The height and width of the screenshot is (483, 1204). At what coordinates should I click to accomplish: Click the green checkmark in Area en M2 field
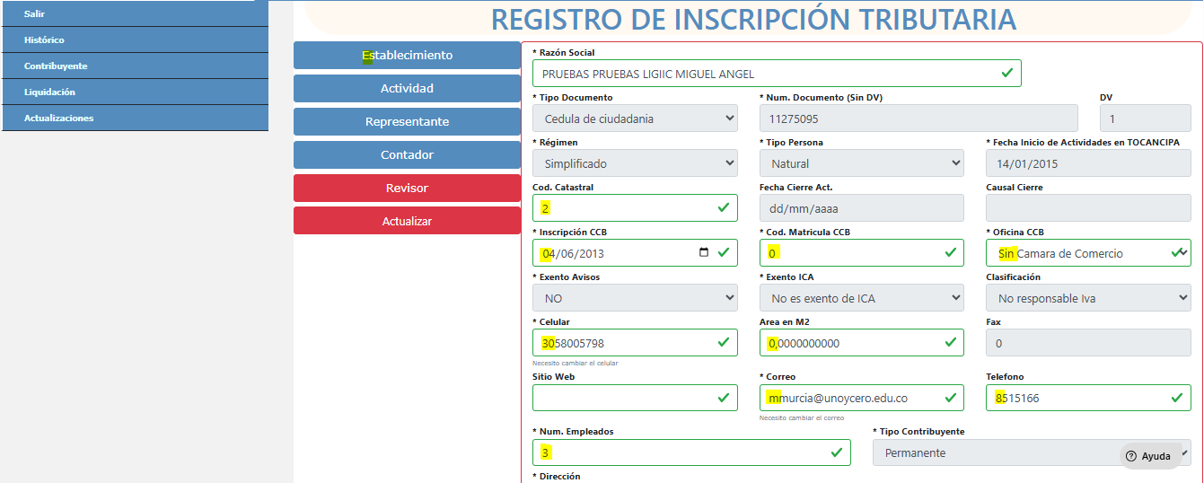[x=950, y=342]
